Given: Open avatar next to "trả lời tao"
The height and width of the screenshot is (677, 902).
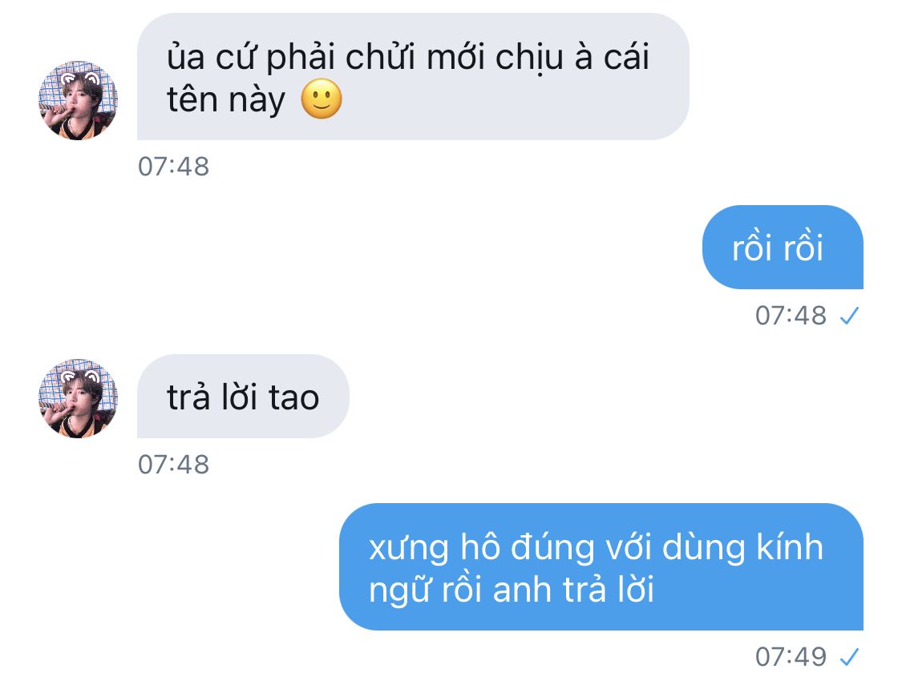Looking at the screenshot, I should 79,398.
